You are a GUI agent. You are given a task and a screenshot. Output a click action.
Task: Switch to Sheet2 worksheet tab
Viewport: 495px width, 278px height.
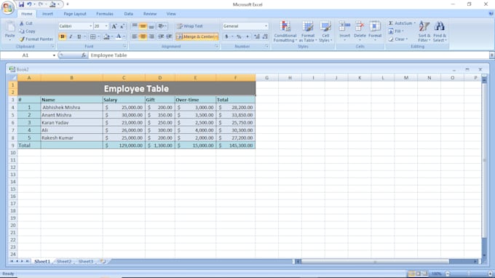click(x=64, y=261)
